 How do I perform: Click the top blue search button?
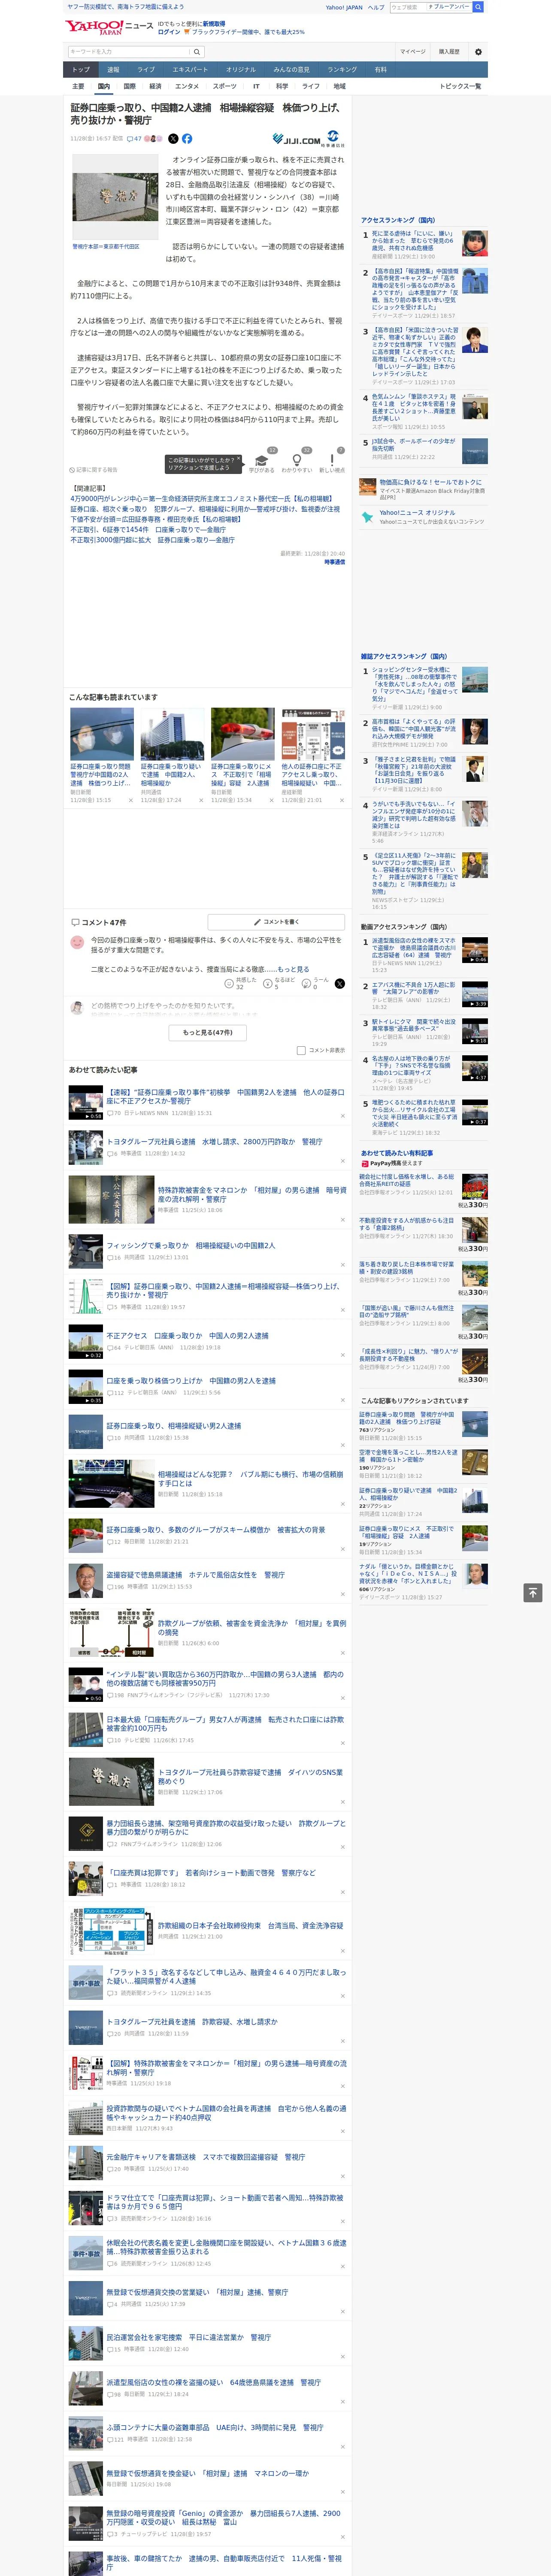coord(478,7)
